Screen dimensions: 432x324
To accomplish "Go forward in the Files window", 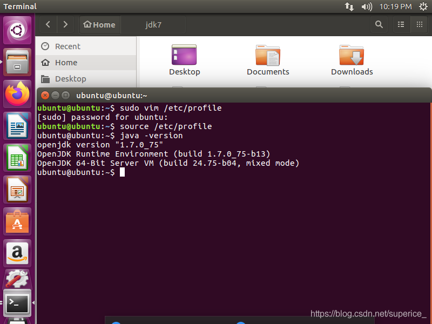I will coord(65,24).
